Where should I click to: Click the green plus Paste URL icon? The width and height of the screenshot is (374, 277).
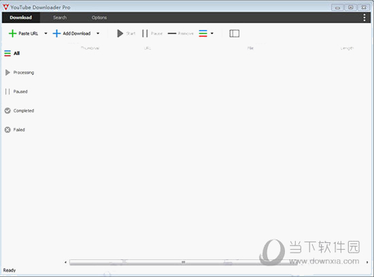pyautogui.click(x=12, y=33)
